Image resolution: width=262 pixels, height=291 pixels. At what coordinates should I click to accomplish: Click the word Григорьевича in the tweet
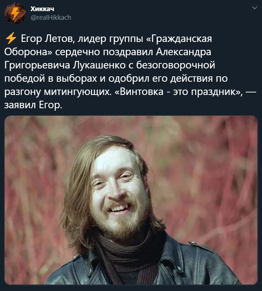37,65
